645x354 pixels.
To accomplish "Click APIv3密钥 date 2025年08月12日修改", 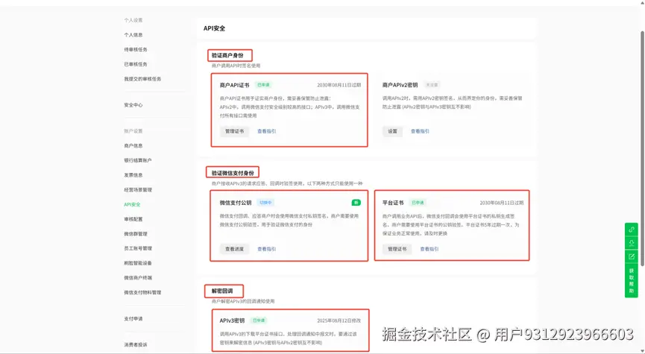I will click(x=339, y=320).
